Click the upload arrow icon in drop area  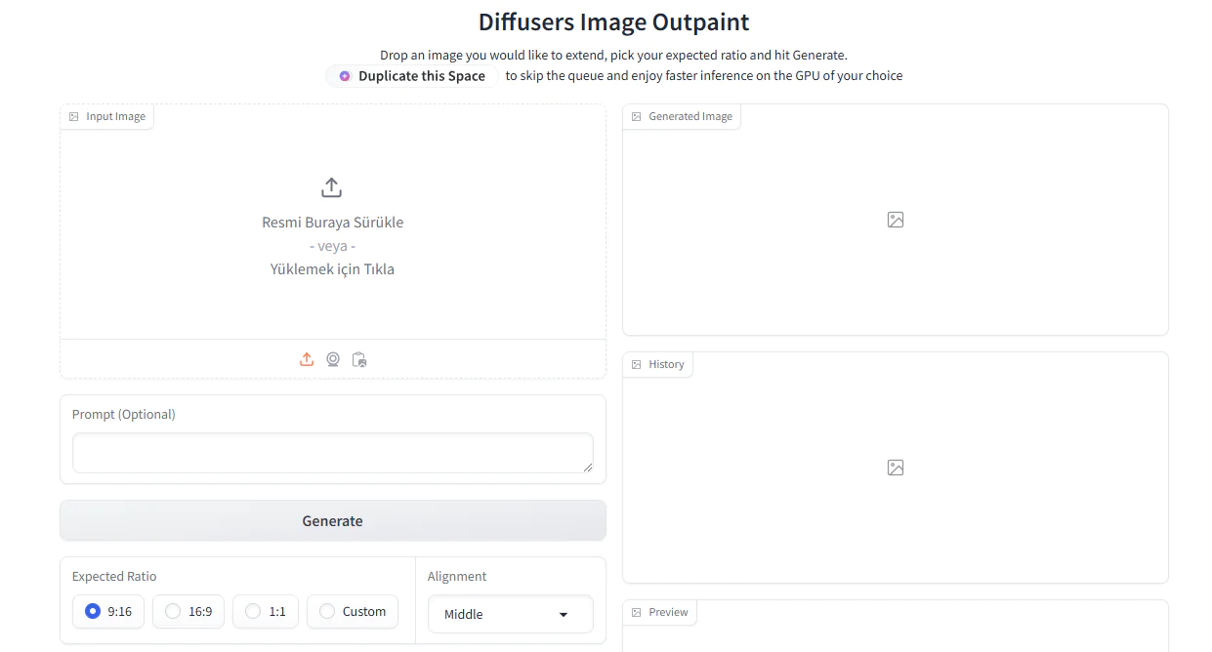tap(332, 187)
